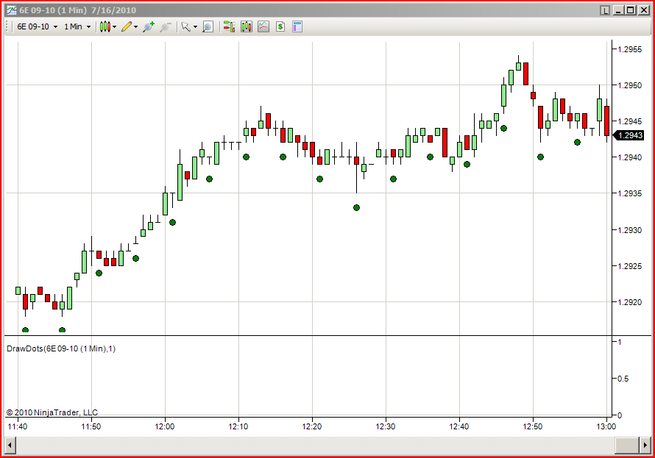Click the 1.2955 price axis label

pyautogui.click(x=629, y=49)
